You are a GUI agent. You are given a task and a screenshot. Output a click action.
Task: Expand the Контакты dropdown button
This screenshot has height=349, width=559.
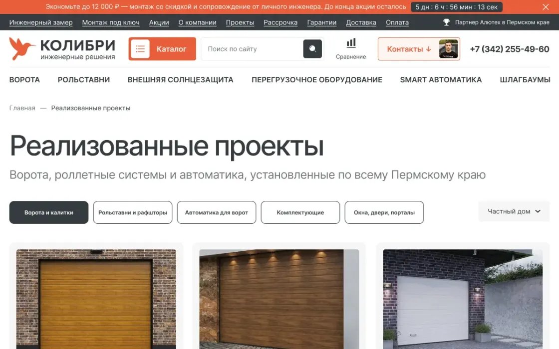tap(419, 49)
